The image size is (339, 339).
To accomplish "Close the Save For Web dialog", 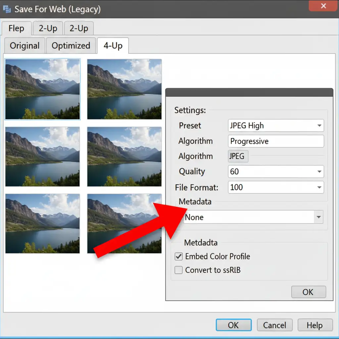I will coord(323,6).
